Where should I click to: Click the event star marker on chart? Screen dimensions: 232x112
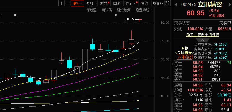(x=15, y=15)
